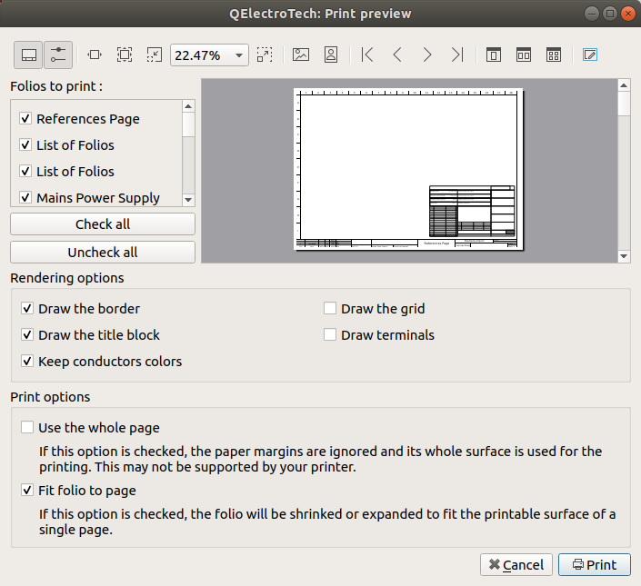Screen dimensions: 641x586
Task: Close the Print preview window
Action: tap(627, 14)
